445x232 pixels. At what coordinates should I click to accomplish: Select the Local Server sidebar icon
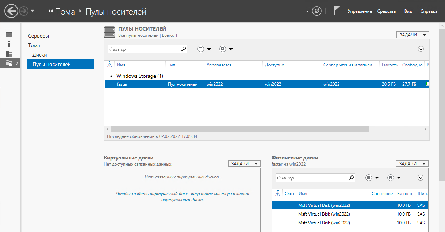pyautogui.click(x=9, y=44)
